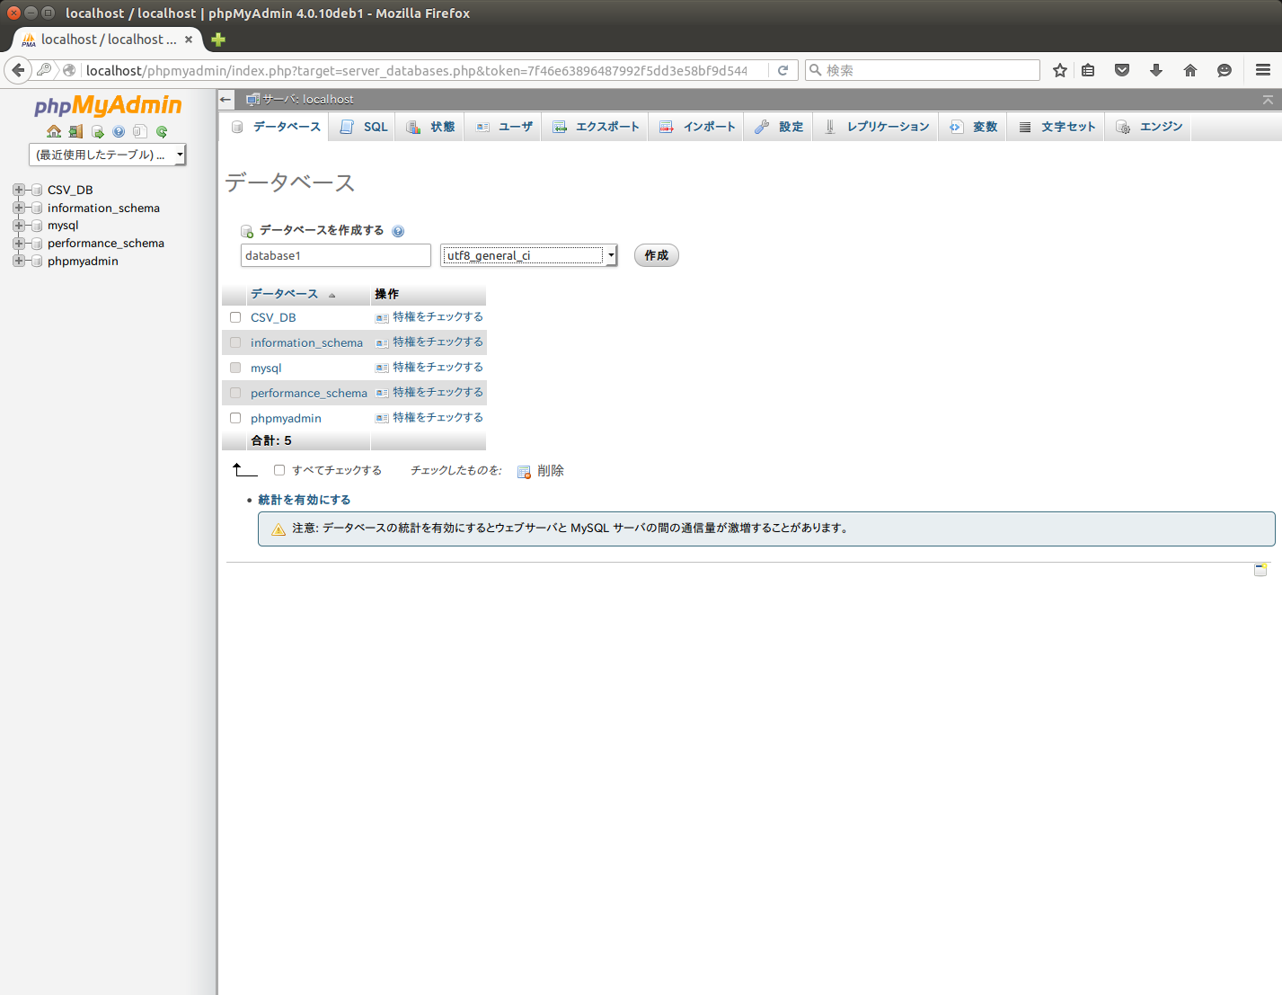1282x995 pixels.
Task: Check the mysql database checkbox
Action: [x=235, y=368]
